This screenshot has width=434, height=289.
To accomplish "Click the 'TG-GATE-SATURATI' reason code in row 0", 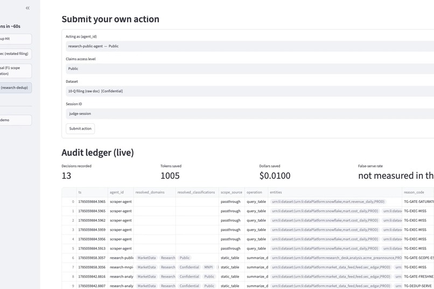I will click(419, 202).
